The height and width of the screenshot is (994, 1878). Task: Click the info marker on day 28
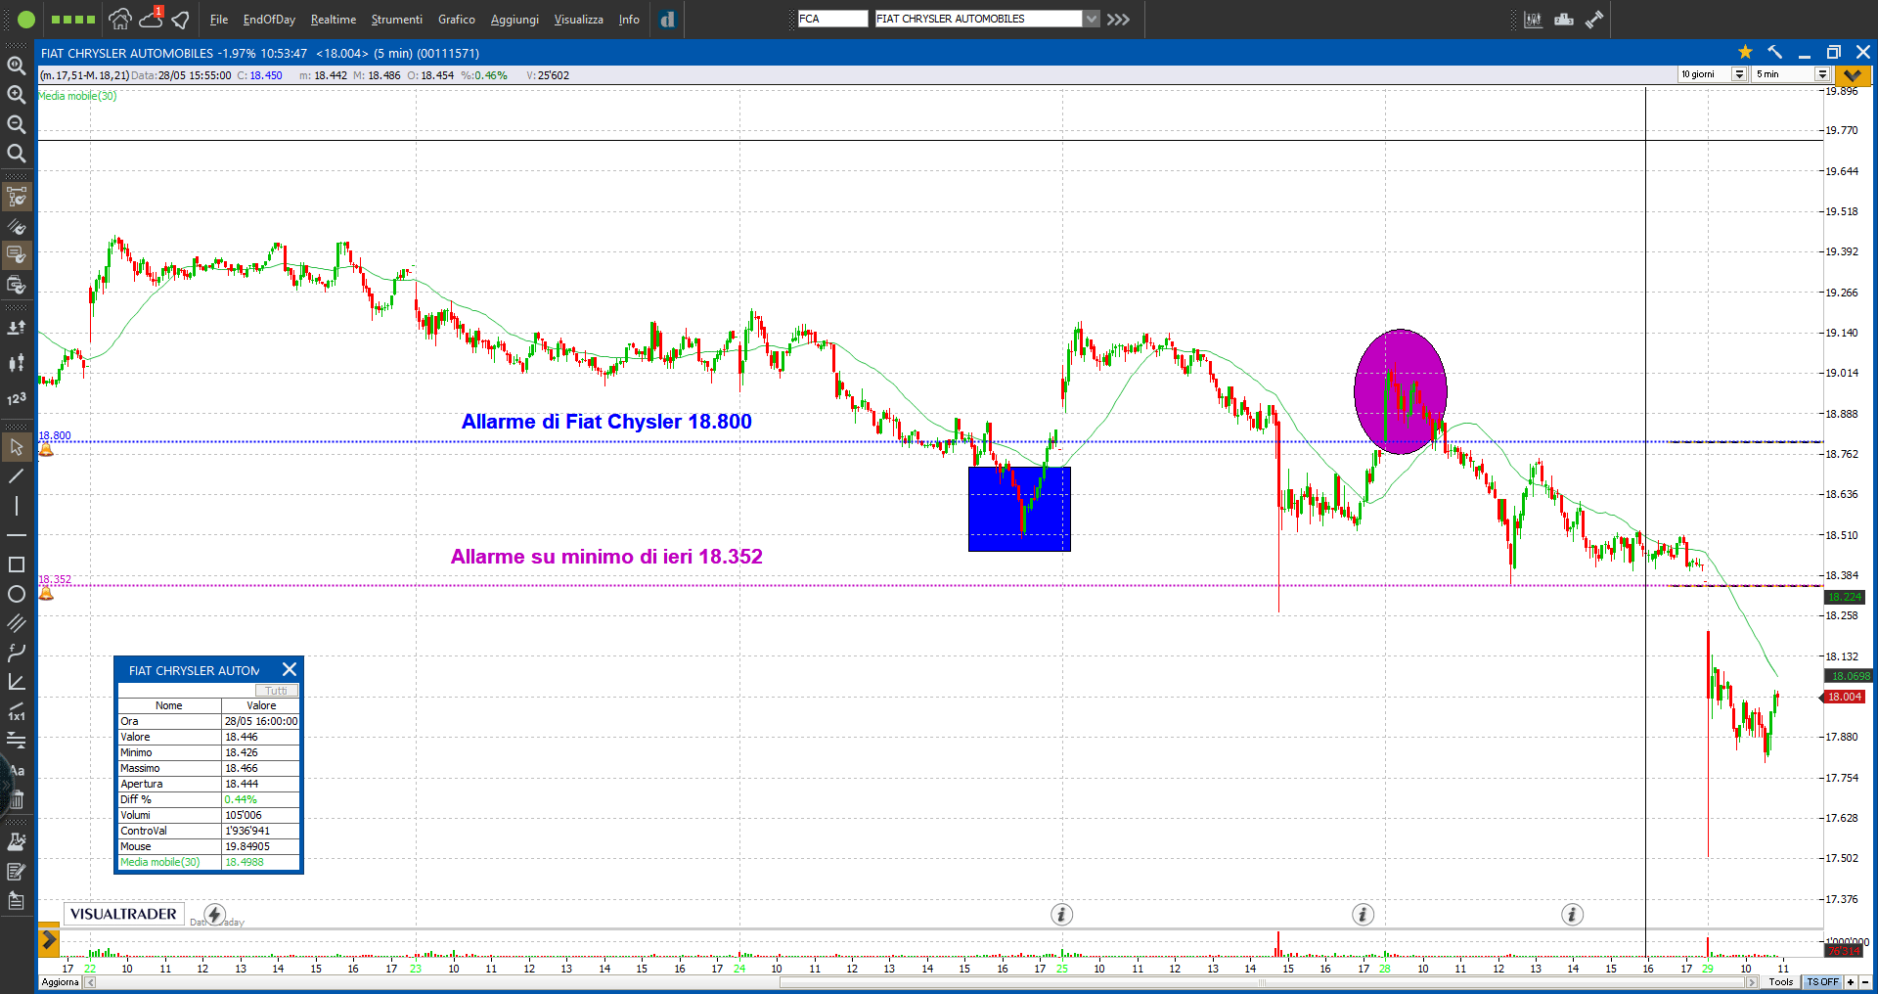pos(1364,915)
